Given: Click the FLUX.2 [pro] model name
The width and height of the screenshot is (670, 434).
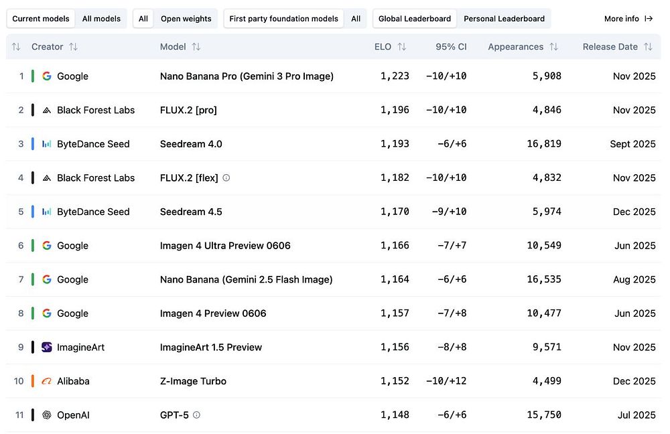Looking at the screenshot, I should click(x=188, y=111).
